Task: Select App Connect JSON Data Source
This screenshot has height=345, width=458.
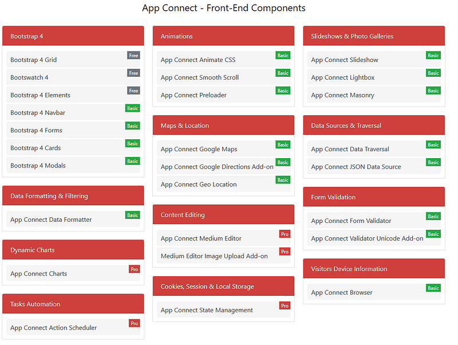Action: [x=374, y=166]
